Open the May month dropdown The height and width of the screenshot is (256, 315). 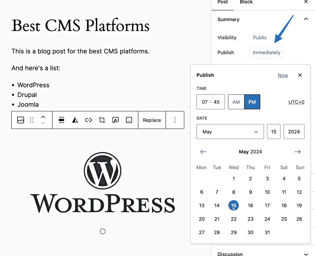click(230, 131)
